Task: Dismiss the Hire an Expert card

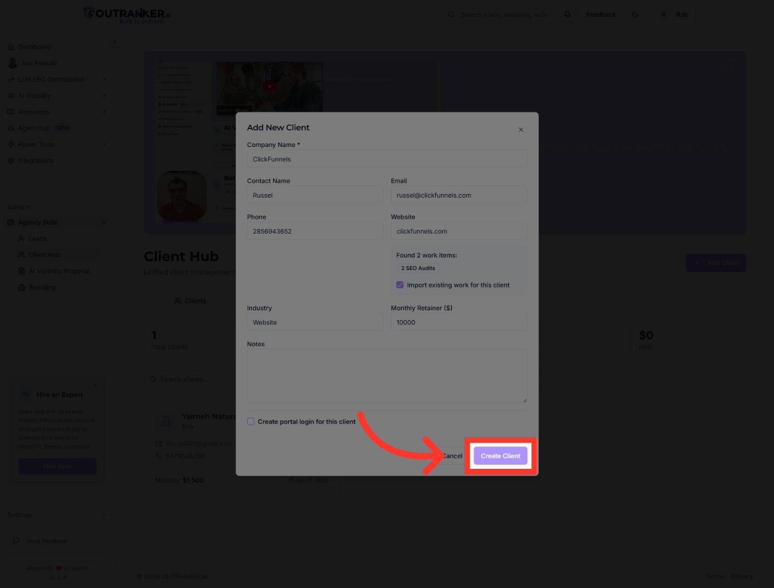Action: point(95,385)
